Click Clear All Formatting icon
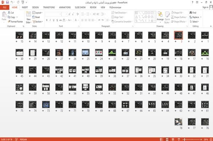 click(77, 14)
